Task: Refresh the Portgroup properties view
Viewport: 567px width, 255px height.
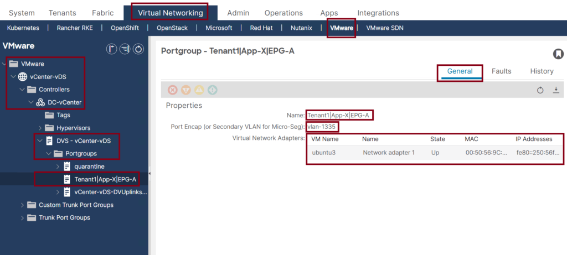Action: click(x=540, y=90)
